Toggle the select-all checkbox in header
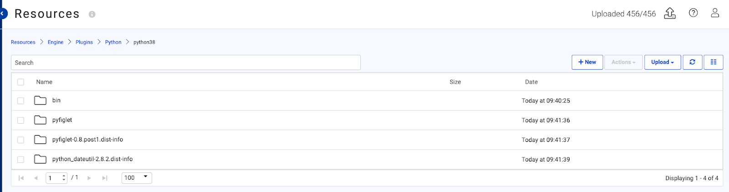Screen dimensions: 729x192 pyautogui.click(x=21, y=82)
